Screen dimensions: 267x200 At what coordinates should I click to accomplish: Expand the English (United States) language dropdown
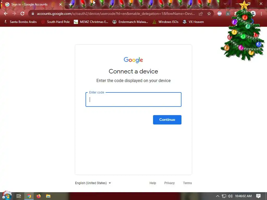click(93, 183)
